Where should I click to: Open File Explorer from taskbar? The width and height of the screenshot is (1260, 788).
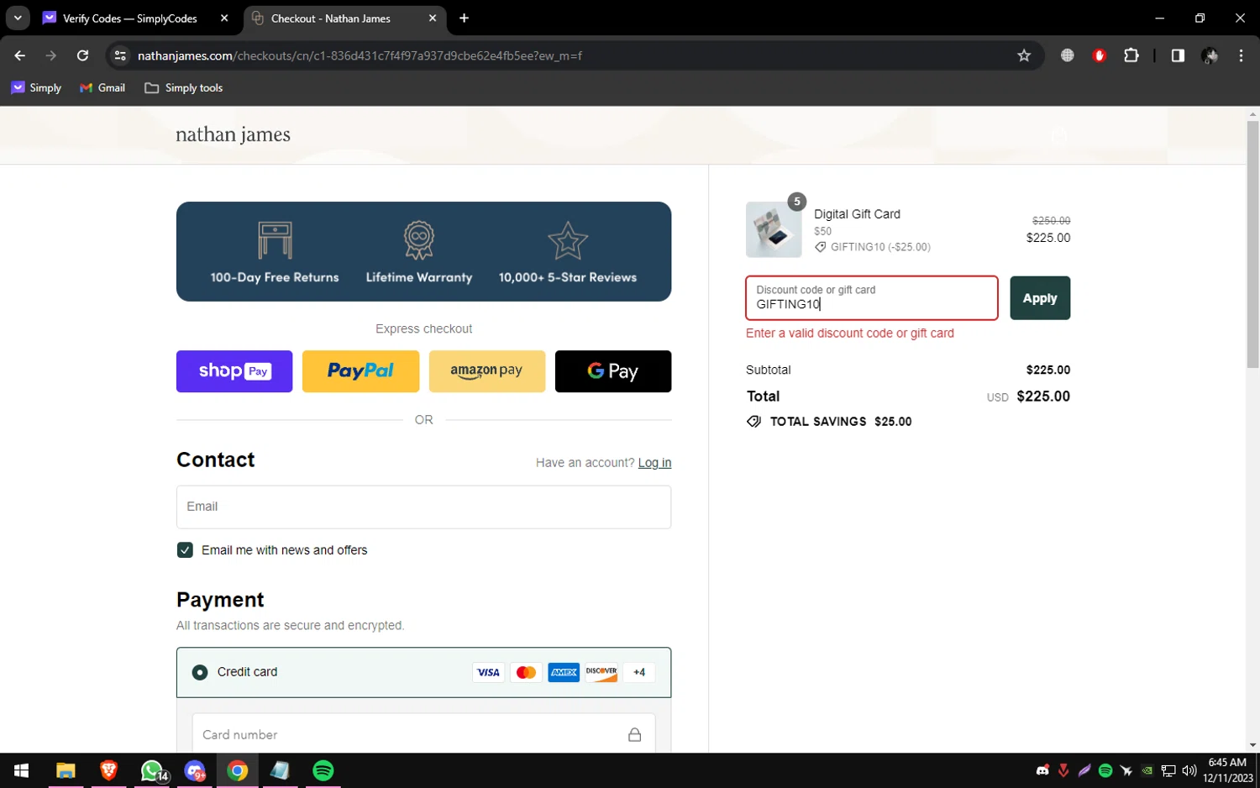(x=66, y=770)
